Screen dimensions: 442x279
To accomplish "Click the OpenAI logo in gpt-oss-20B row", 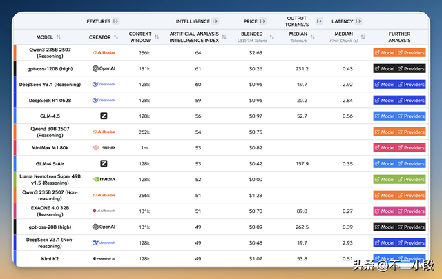I will click(x=104, y=227).
